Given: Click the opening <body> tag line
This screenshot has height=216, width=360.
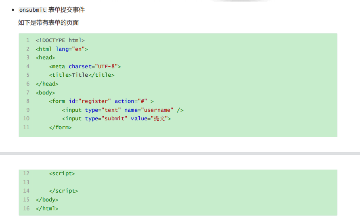Looking at the screenshot, I should [46, 92].
